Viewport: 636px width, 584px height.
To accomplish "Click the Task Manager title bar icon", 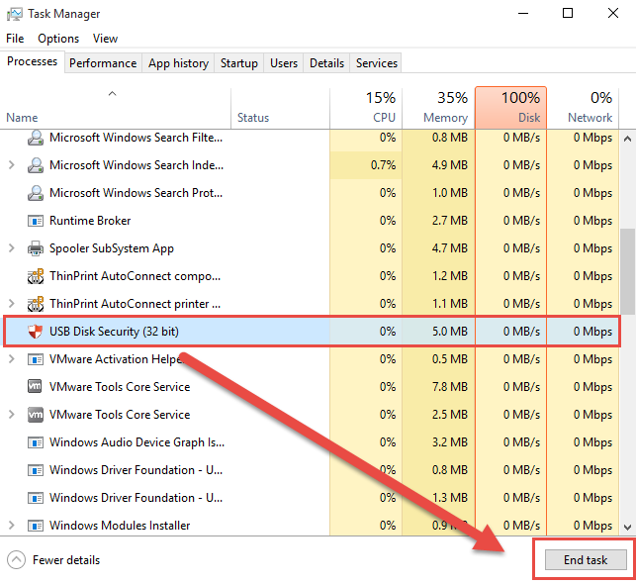I will [15, 14].
